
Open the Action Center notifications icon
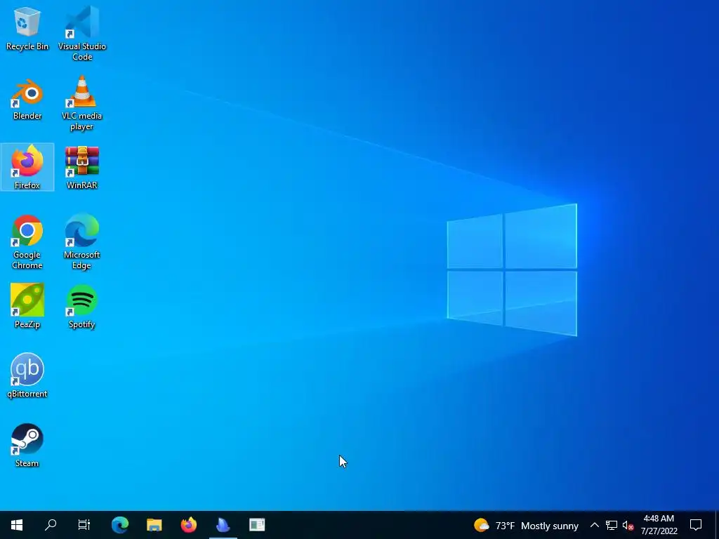pyautogui.click(x=696, y=525)
